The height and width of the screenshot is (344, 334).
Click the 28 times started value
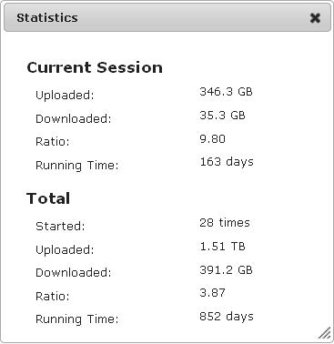pos(225,223)
